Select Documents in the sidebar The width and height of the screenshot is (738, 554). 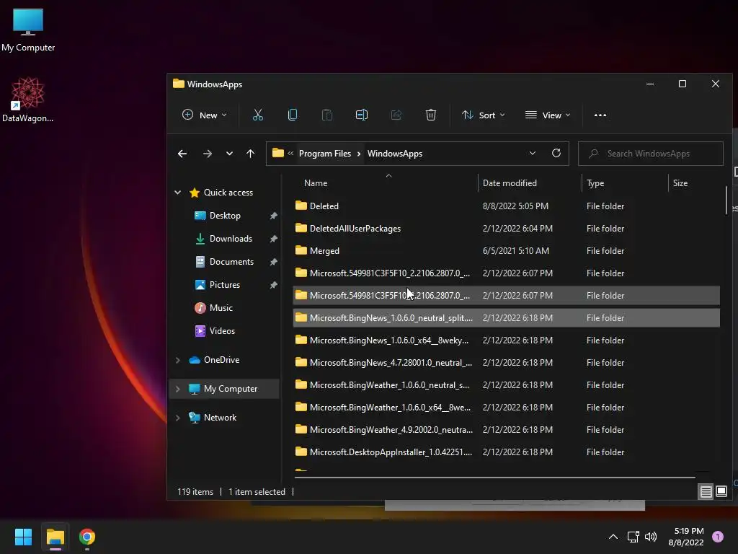[231, 262]
